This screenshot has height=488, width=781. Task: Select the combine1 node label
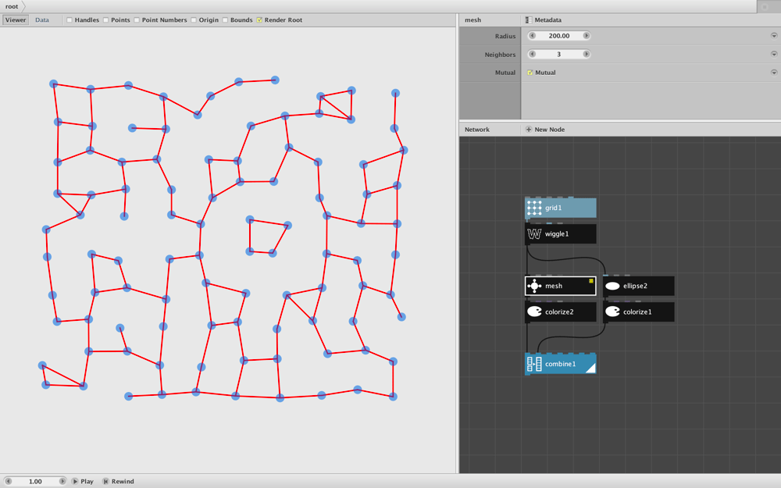coord(560,364)
